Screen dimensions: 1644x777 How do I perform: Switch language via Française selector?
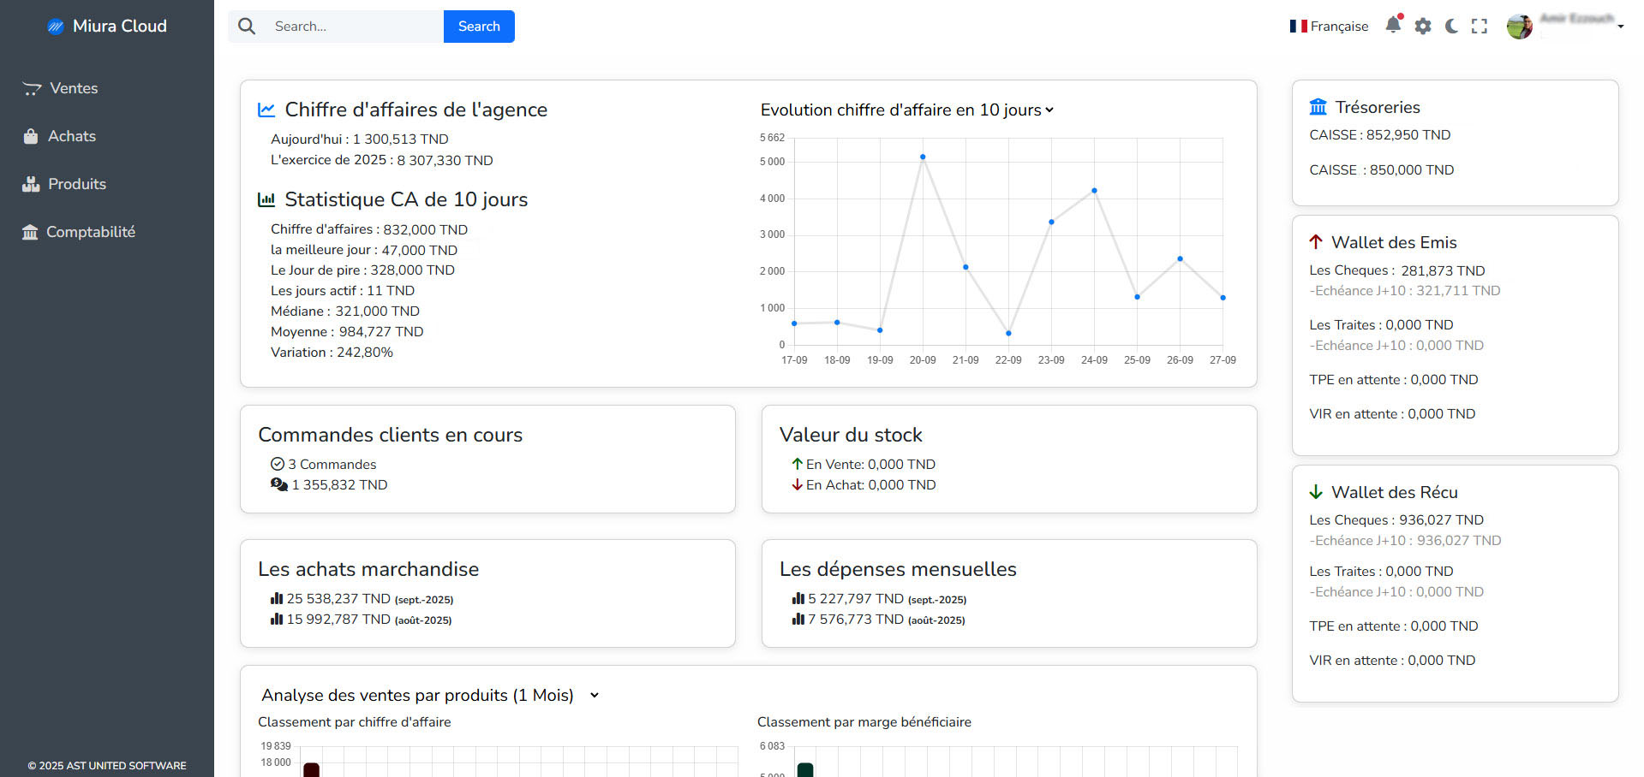point(1329,27)
